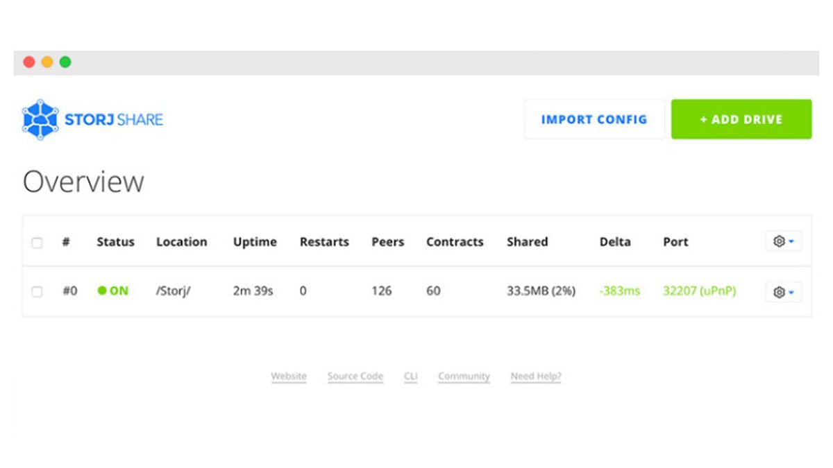The width and height of the screenshot is (833, 468).
Task: Click the + ADD DRIVE button
Action: click(741, 119)
